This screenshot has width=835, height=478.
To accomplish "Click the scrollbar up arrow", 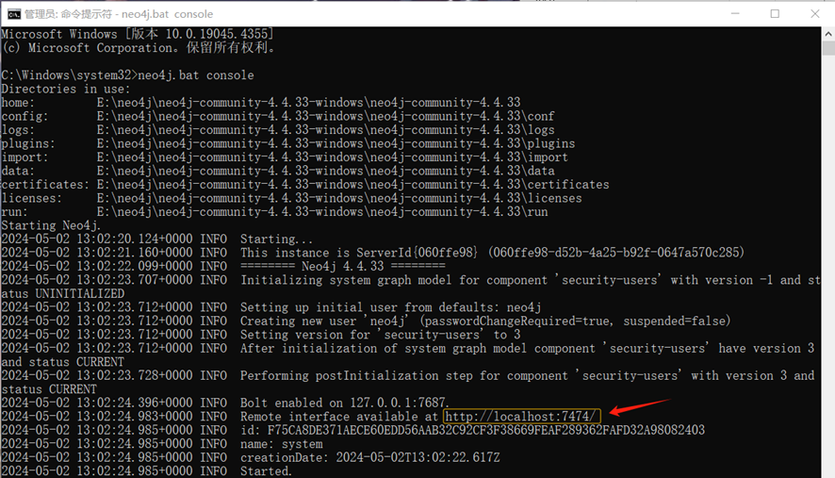I will tap(828, 34).
